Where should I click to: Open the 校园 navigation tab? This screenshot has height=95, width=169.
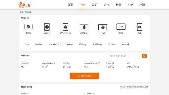(119, 5)
